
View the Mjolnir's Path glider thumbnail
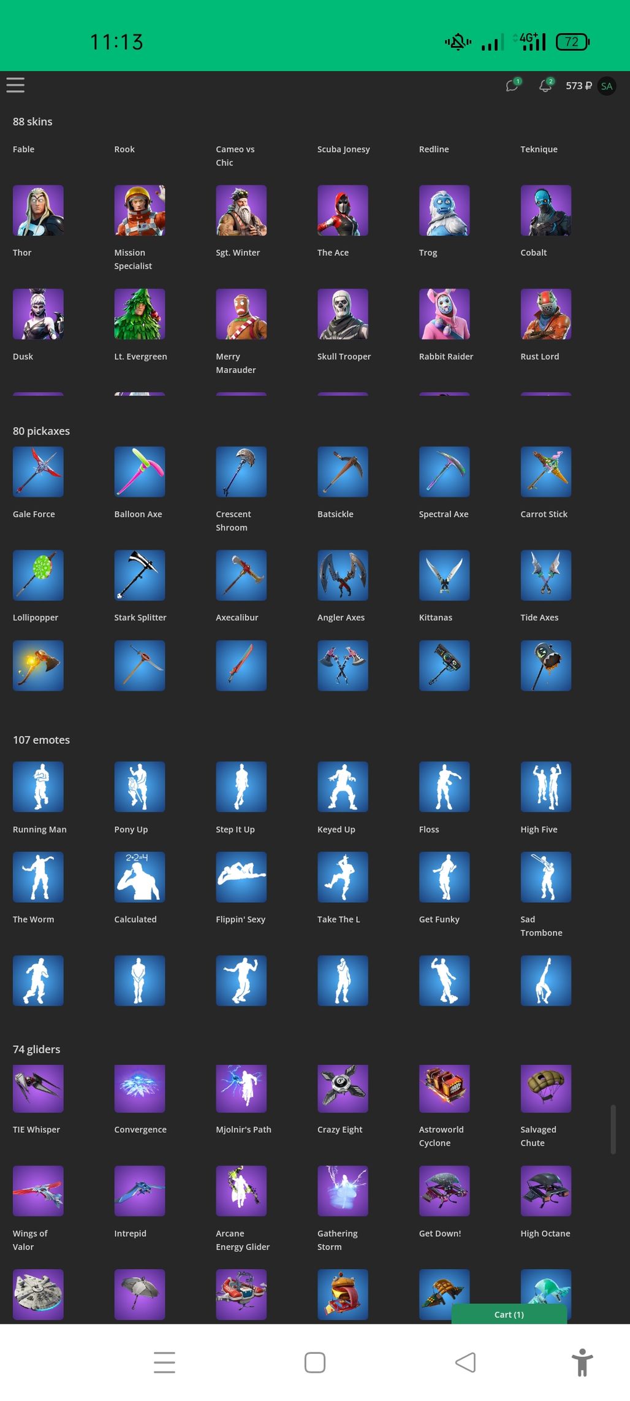[241, 1089]
